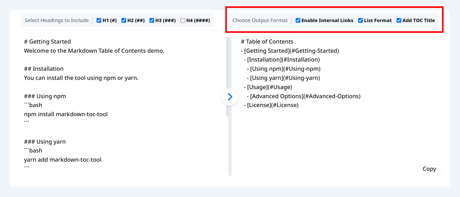Click 'You can install the tool' line
This screenshot has height=197, width=460.
81,78
